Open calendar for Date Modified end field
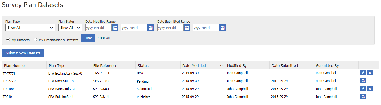 coord(150,28)
